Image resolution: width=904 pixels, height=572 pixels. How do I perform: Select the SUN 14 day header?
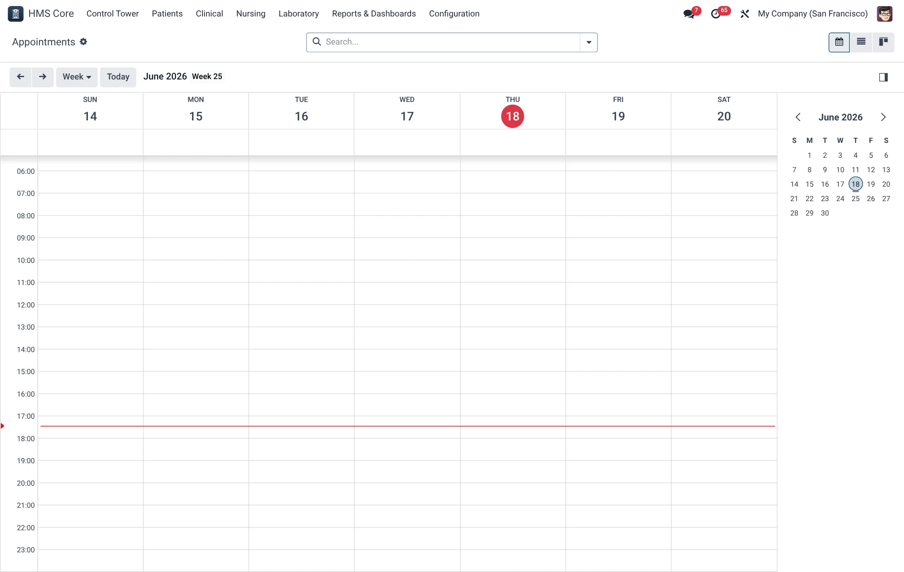(90, 111)
